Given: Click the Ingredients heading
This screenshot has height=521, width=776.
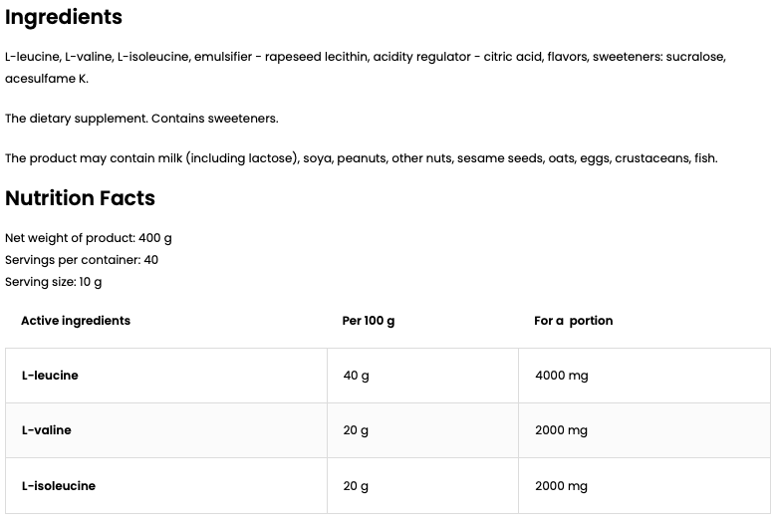Looking at the screenshot, I should click(64, 17).
